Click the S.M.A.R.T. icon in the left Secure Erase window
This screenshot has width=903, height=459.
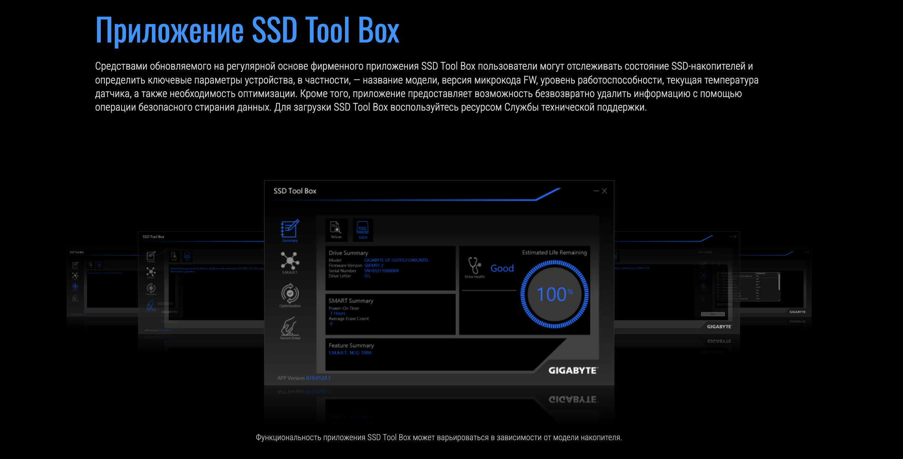click(x=151, y=272)
